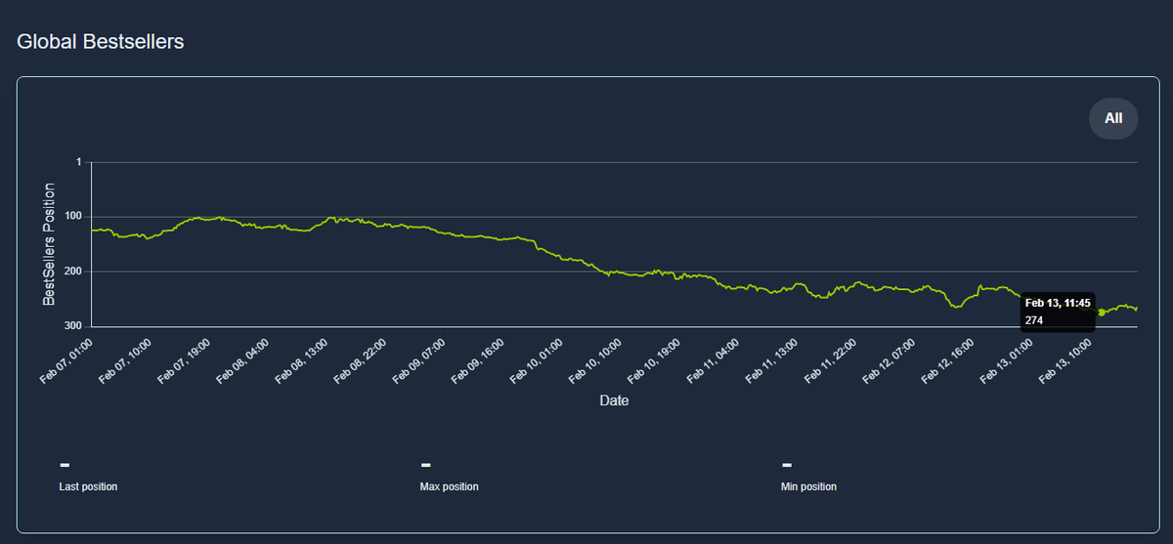Click the y-axis value 1

(78, 161)
